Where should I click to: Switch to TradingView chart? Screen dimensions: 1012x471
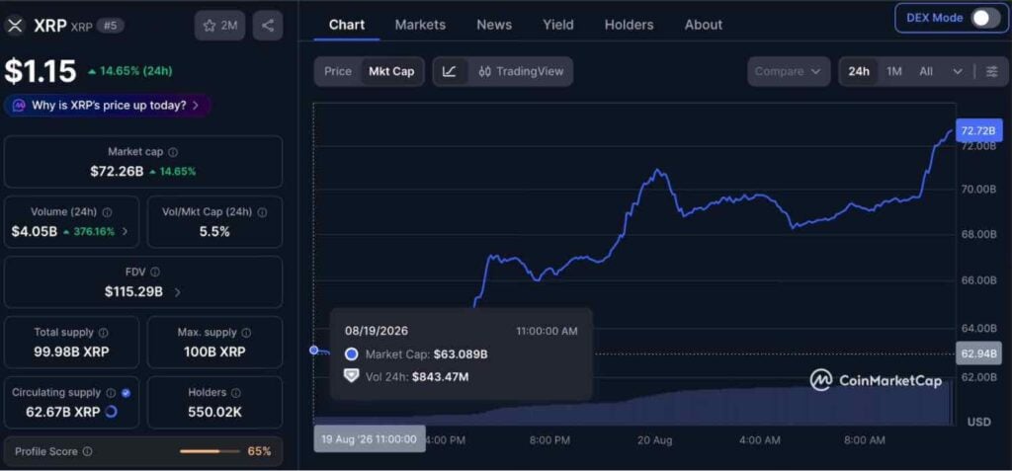pos(522,72)
